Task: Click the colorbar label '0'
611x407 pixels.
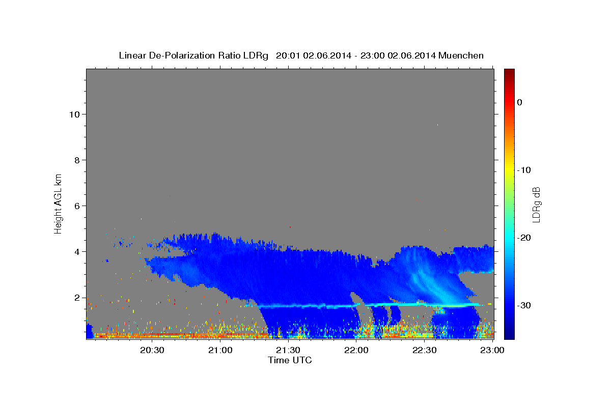Action: click(520, 102)
